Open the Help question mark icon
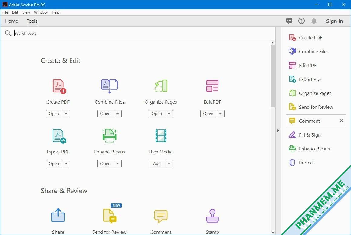Viewport: 351px width, 235px height. coord(302,21)
